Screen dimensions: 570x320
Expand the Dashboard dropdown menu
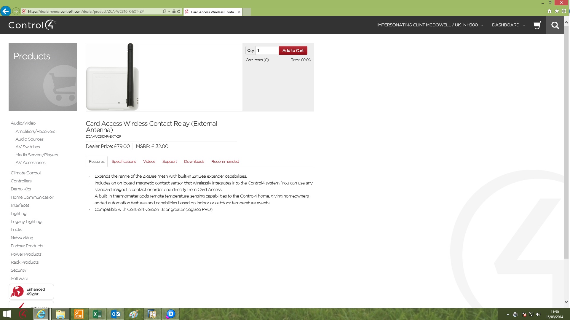508,25
